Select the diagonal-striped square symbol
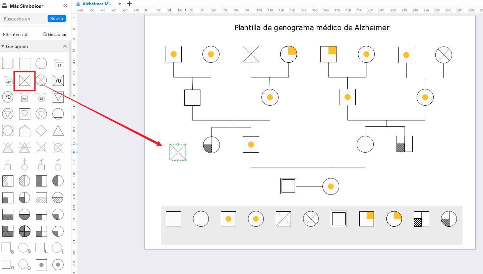The width and height of the screenshot is (483, 274). tap(7, 181)
